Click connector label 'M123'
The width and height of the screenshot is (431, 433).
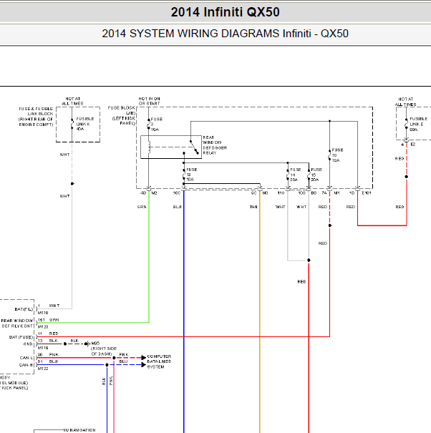(x=43, y=326)
